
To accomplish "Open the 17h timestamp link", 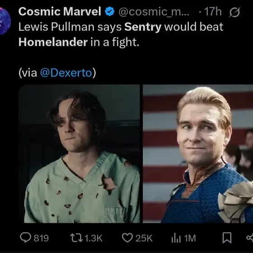I will click(x=213, y=12).
